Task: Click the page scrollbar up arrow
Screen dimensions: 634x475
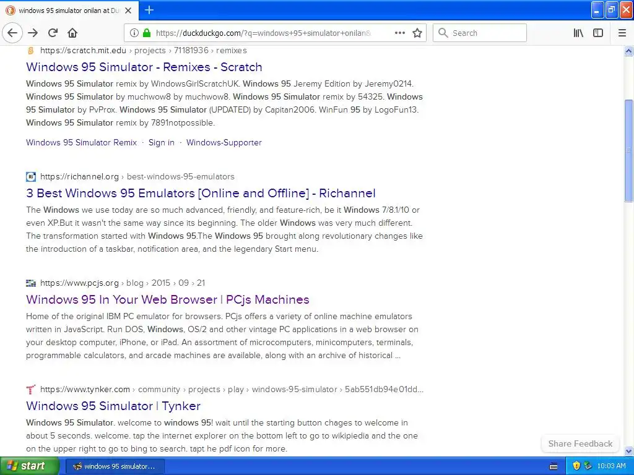Action: 628,51
